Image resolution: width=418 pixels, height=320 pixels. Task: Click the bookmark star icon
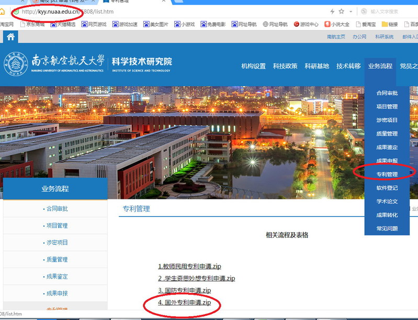pyautogui.click(x=342, y=11)
